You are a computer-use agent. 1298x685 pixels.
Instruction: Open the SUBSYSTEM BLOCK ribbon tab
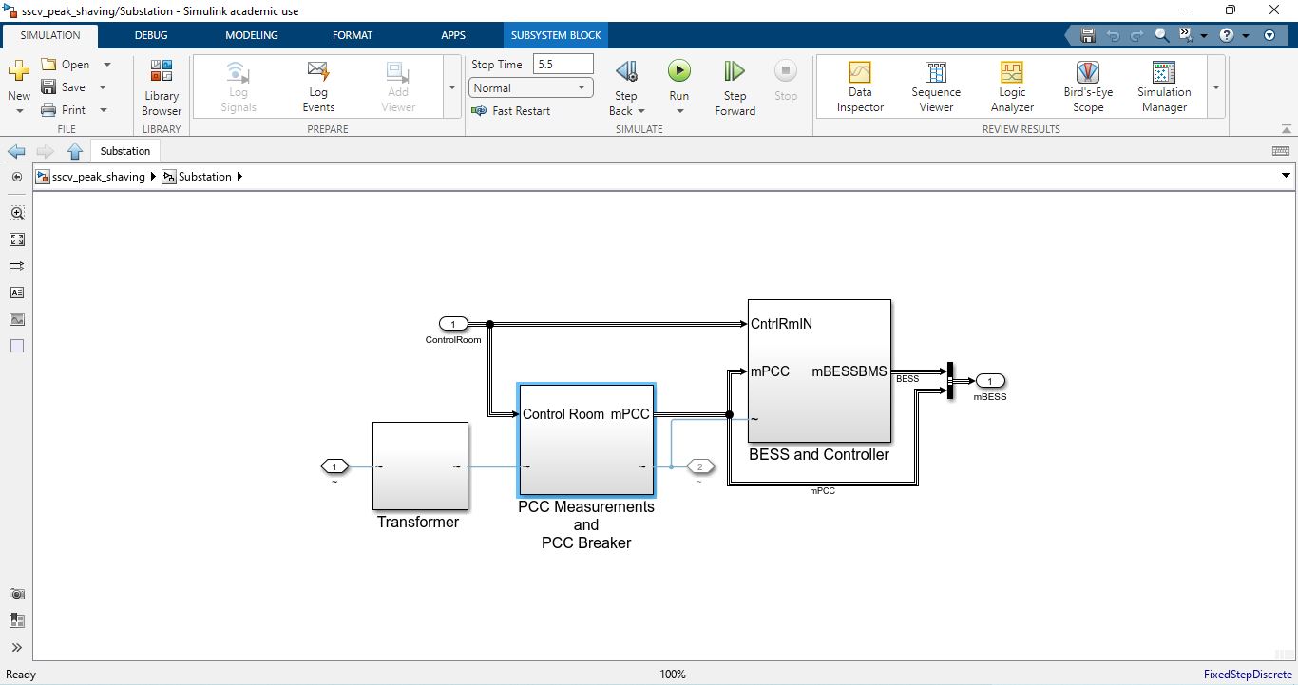click(x=555, y=35)
